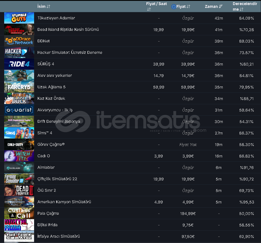Open the Dead Frontier II thumbnail

tap(19, 190)
